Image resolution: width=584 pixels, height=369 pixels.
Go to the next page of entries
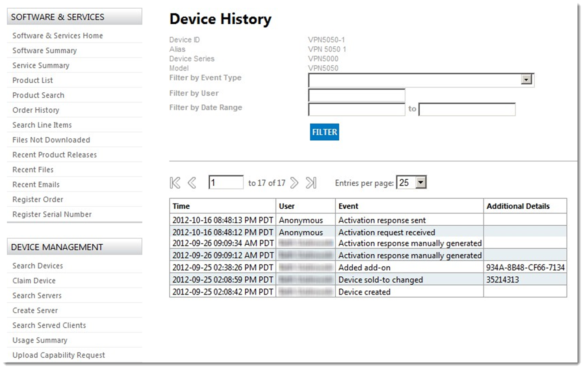294,183
